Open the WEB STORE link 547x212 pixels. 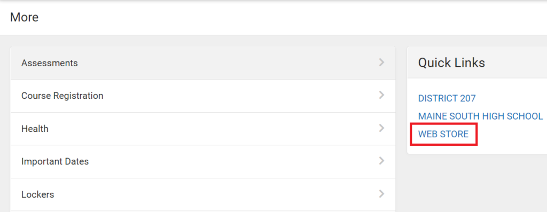(x=443, y=134)
